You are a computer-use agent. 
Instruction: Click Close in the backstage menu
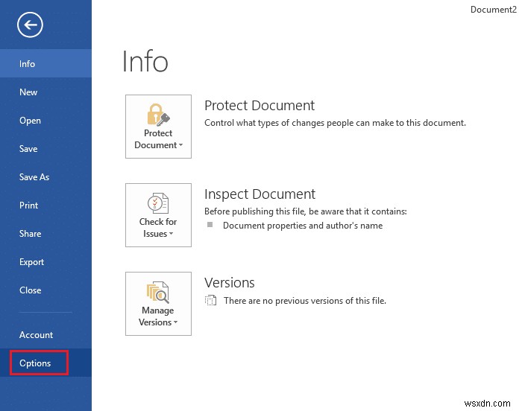45,290
